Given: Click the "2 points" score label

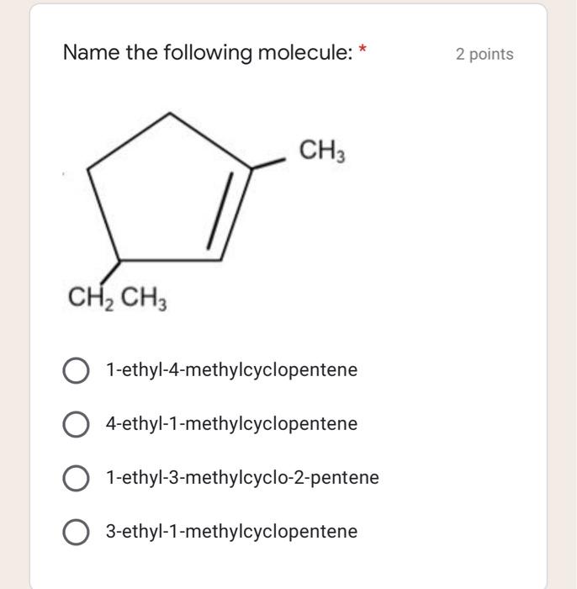Looking at the screenshot, I should tap(484, 54).
